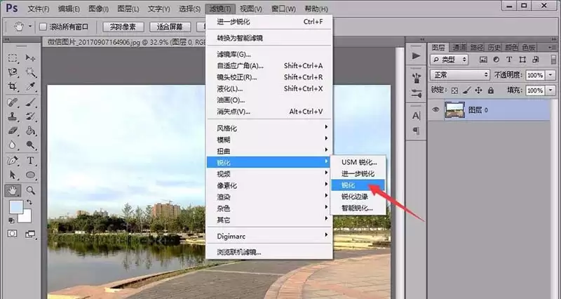Select the Clone Stamp tool

pos(13,117)
